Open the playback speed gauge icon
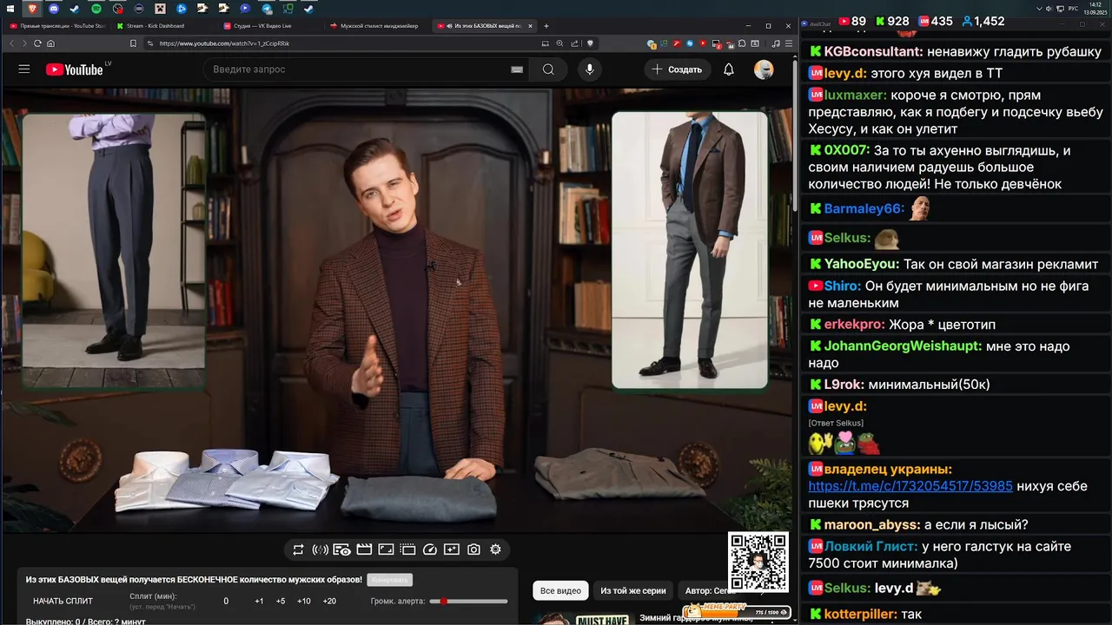 (x=430, y=549)
